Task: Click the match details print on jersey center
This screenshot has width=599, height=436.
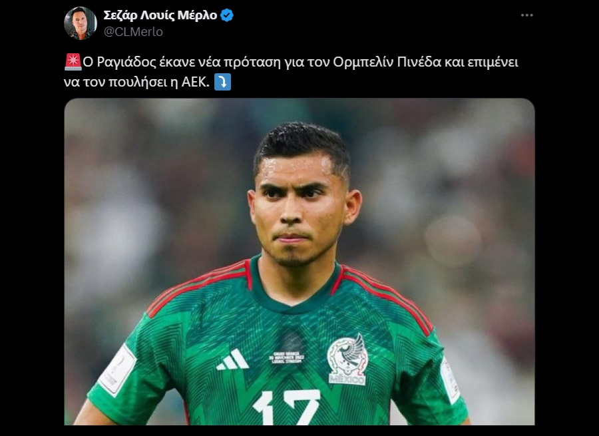Action: coord(287,357)
